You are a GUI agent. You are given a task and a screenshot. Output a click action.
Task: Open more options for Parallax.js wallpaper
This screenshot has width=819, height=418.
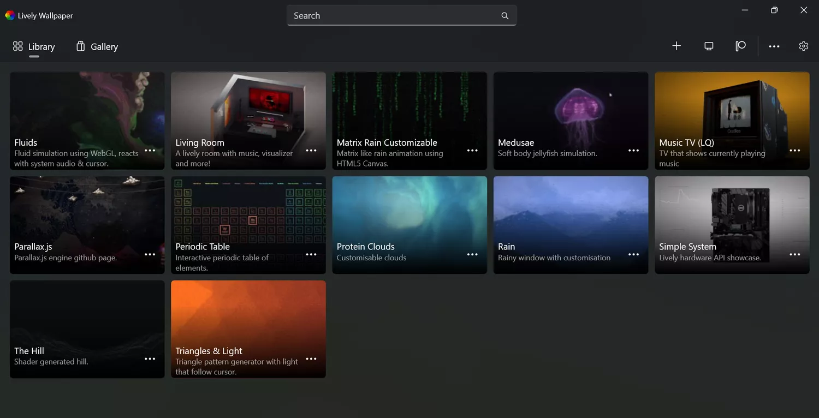(150, 255)
